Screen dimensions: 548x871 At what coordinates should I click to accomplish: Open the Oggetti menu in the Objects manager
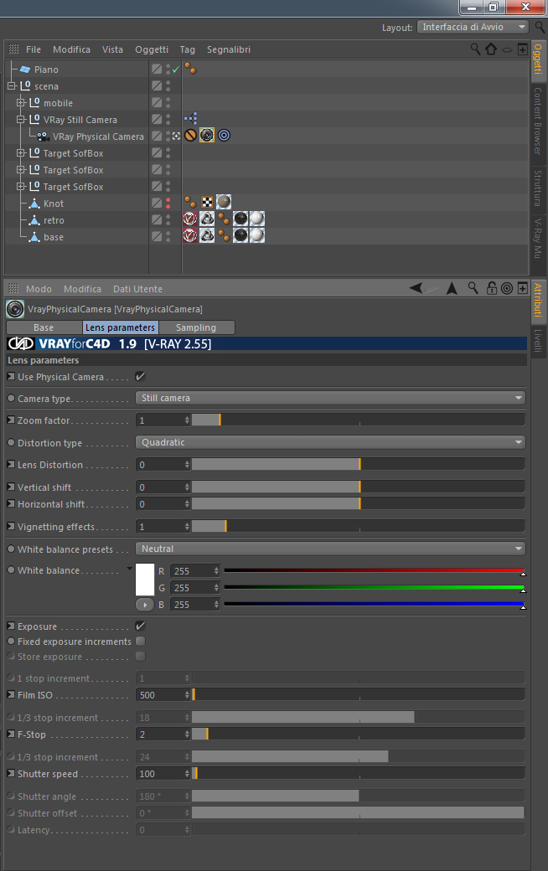click(152, 49)
